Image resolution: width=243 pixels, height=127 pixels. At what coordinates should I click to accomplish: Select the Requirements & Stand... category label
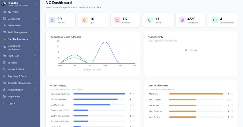(x=61, y=121)
